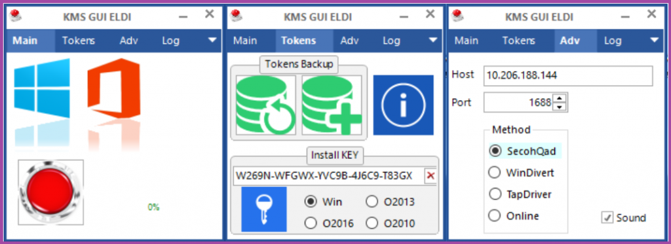This screenshot has width=671, height=244.
Task: Click the 0% progress indicator
Action: [153, 207]
